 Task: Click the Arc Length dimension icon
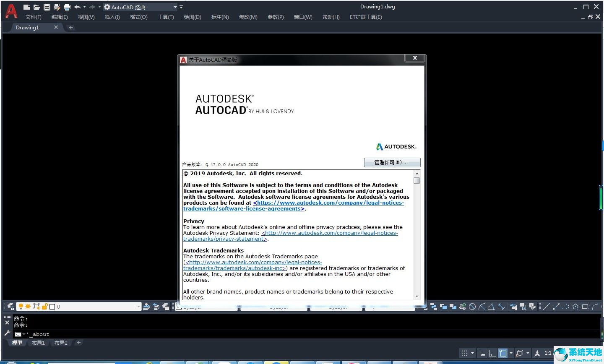[482, 307]
